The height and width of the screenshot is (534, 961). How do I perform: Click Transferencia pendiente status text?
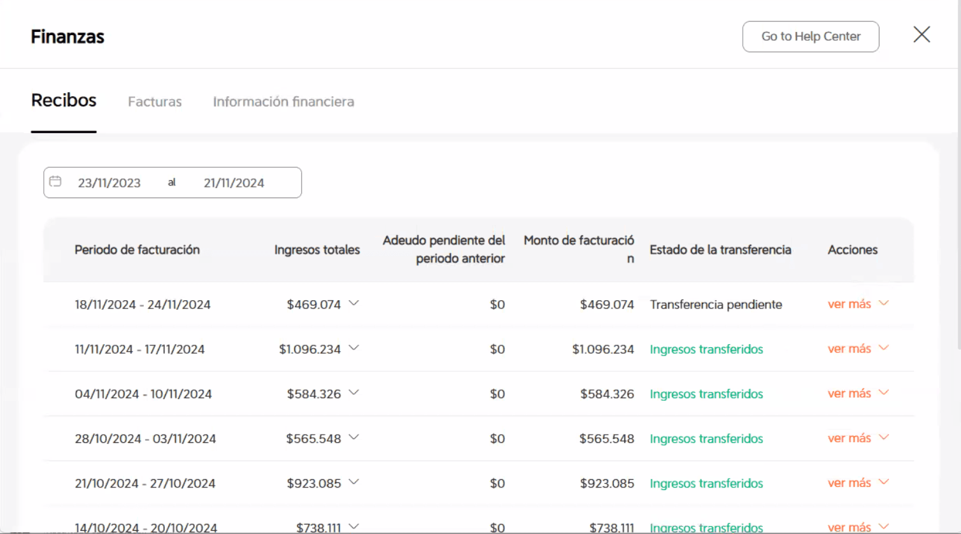click(716, 305)
